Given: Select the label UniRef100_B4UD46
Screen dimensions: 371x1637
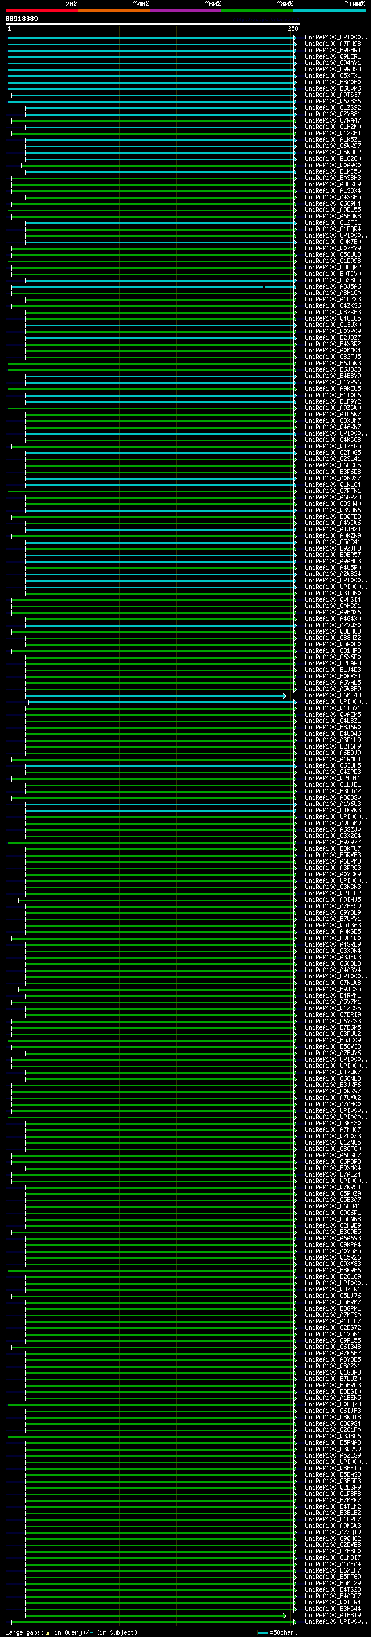Looking at the screenshot, I should point(333,734).
